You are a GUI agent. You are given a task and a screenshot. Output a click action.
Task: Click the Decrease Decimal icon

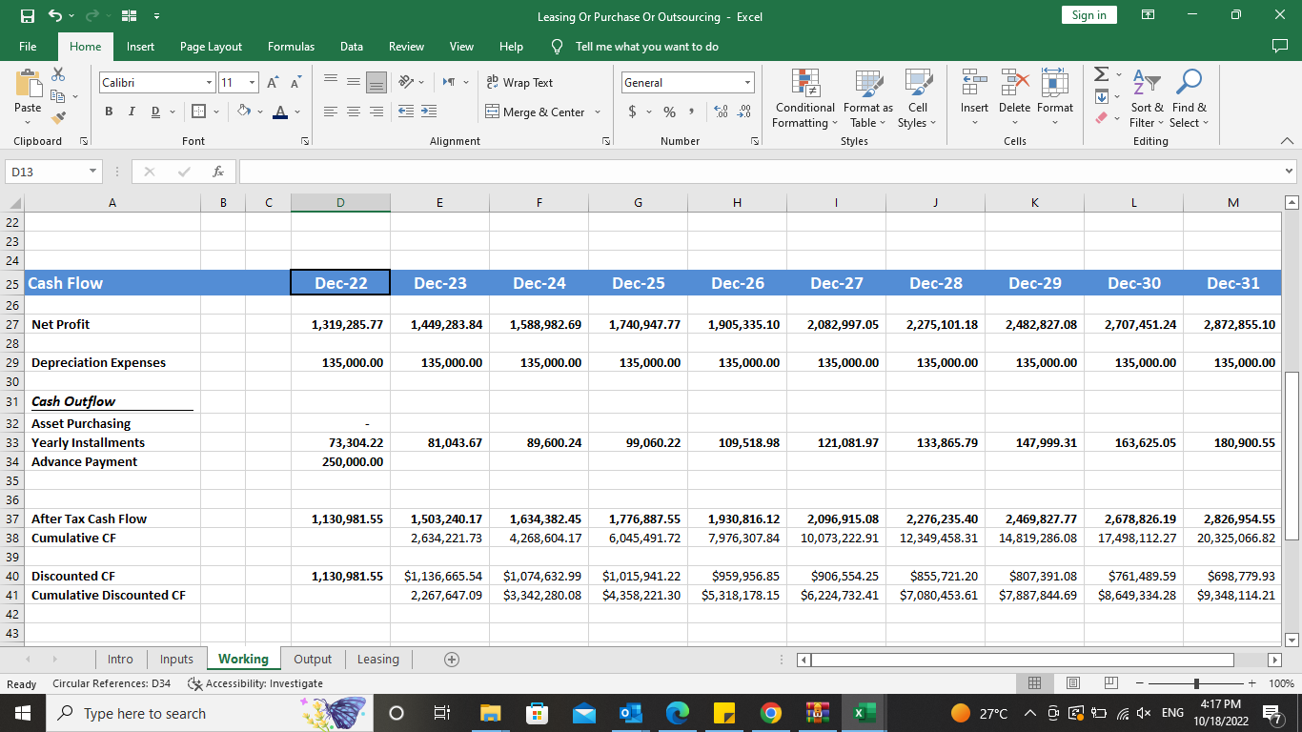(x=744, y=112)
